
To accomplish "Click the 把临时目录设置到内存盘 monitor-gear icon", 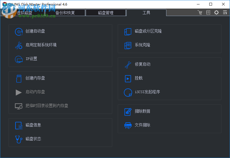I will coord(19,106).
